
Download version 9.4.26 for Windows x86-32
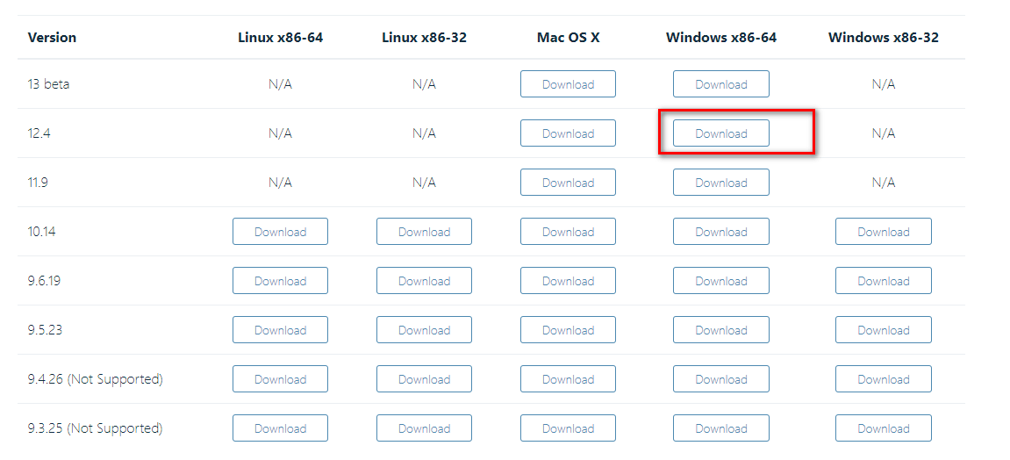click(883, 379)
